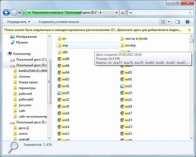Select the ws15 Chrome file
Viewport: 196px width, 157px height.
tap(126, 120)
